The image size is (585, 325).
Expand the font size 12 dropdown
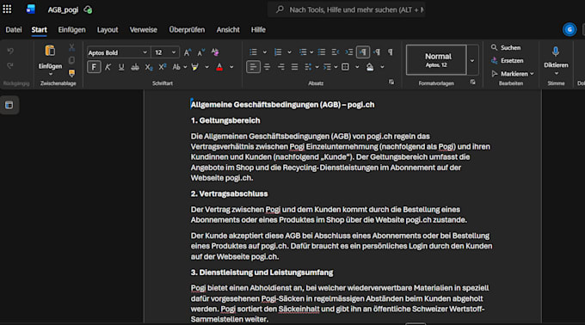(174, 52)
